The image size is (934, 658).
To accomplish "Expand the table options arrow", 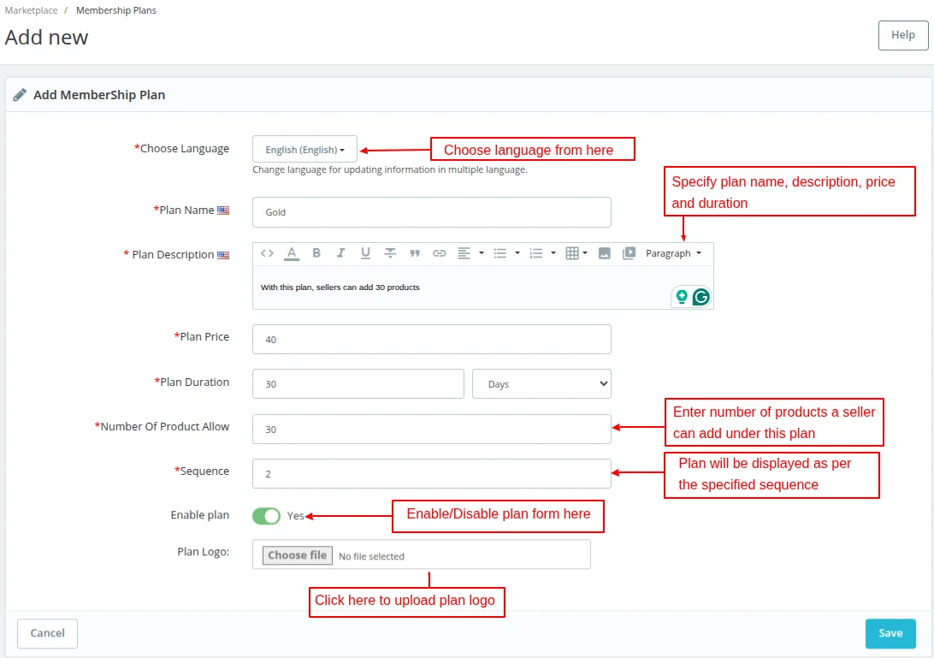I will point(585,253).
